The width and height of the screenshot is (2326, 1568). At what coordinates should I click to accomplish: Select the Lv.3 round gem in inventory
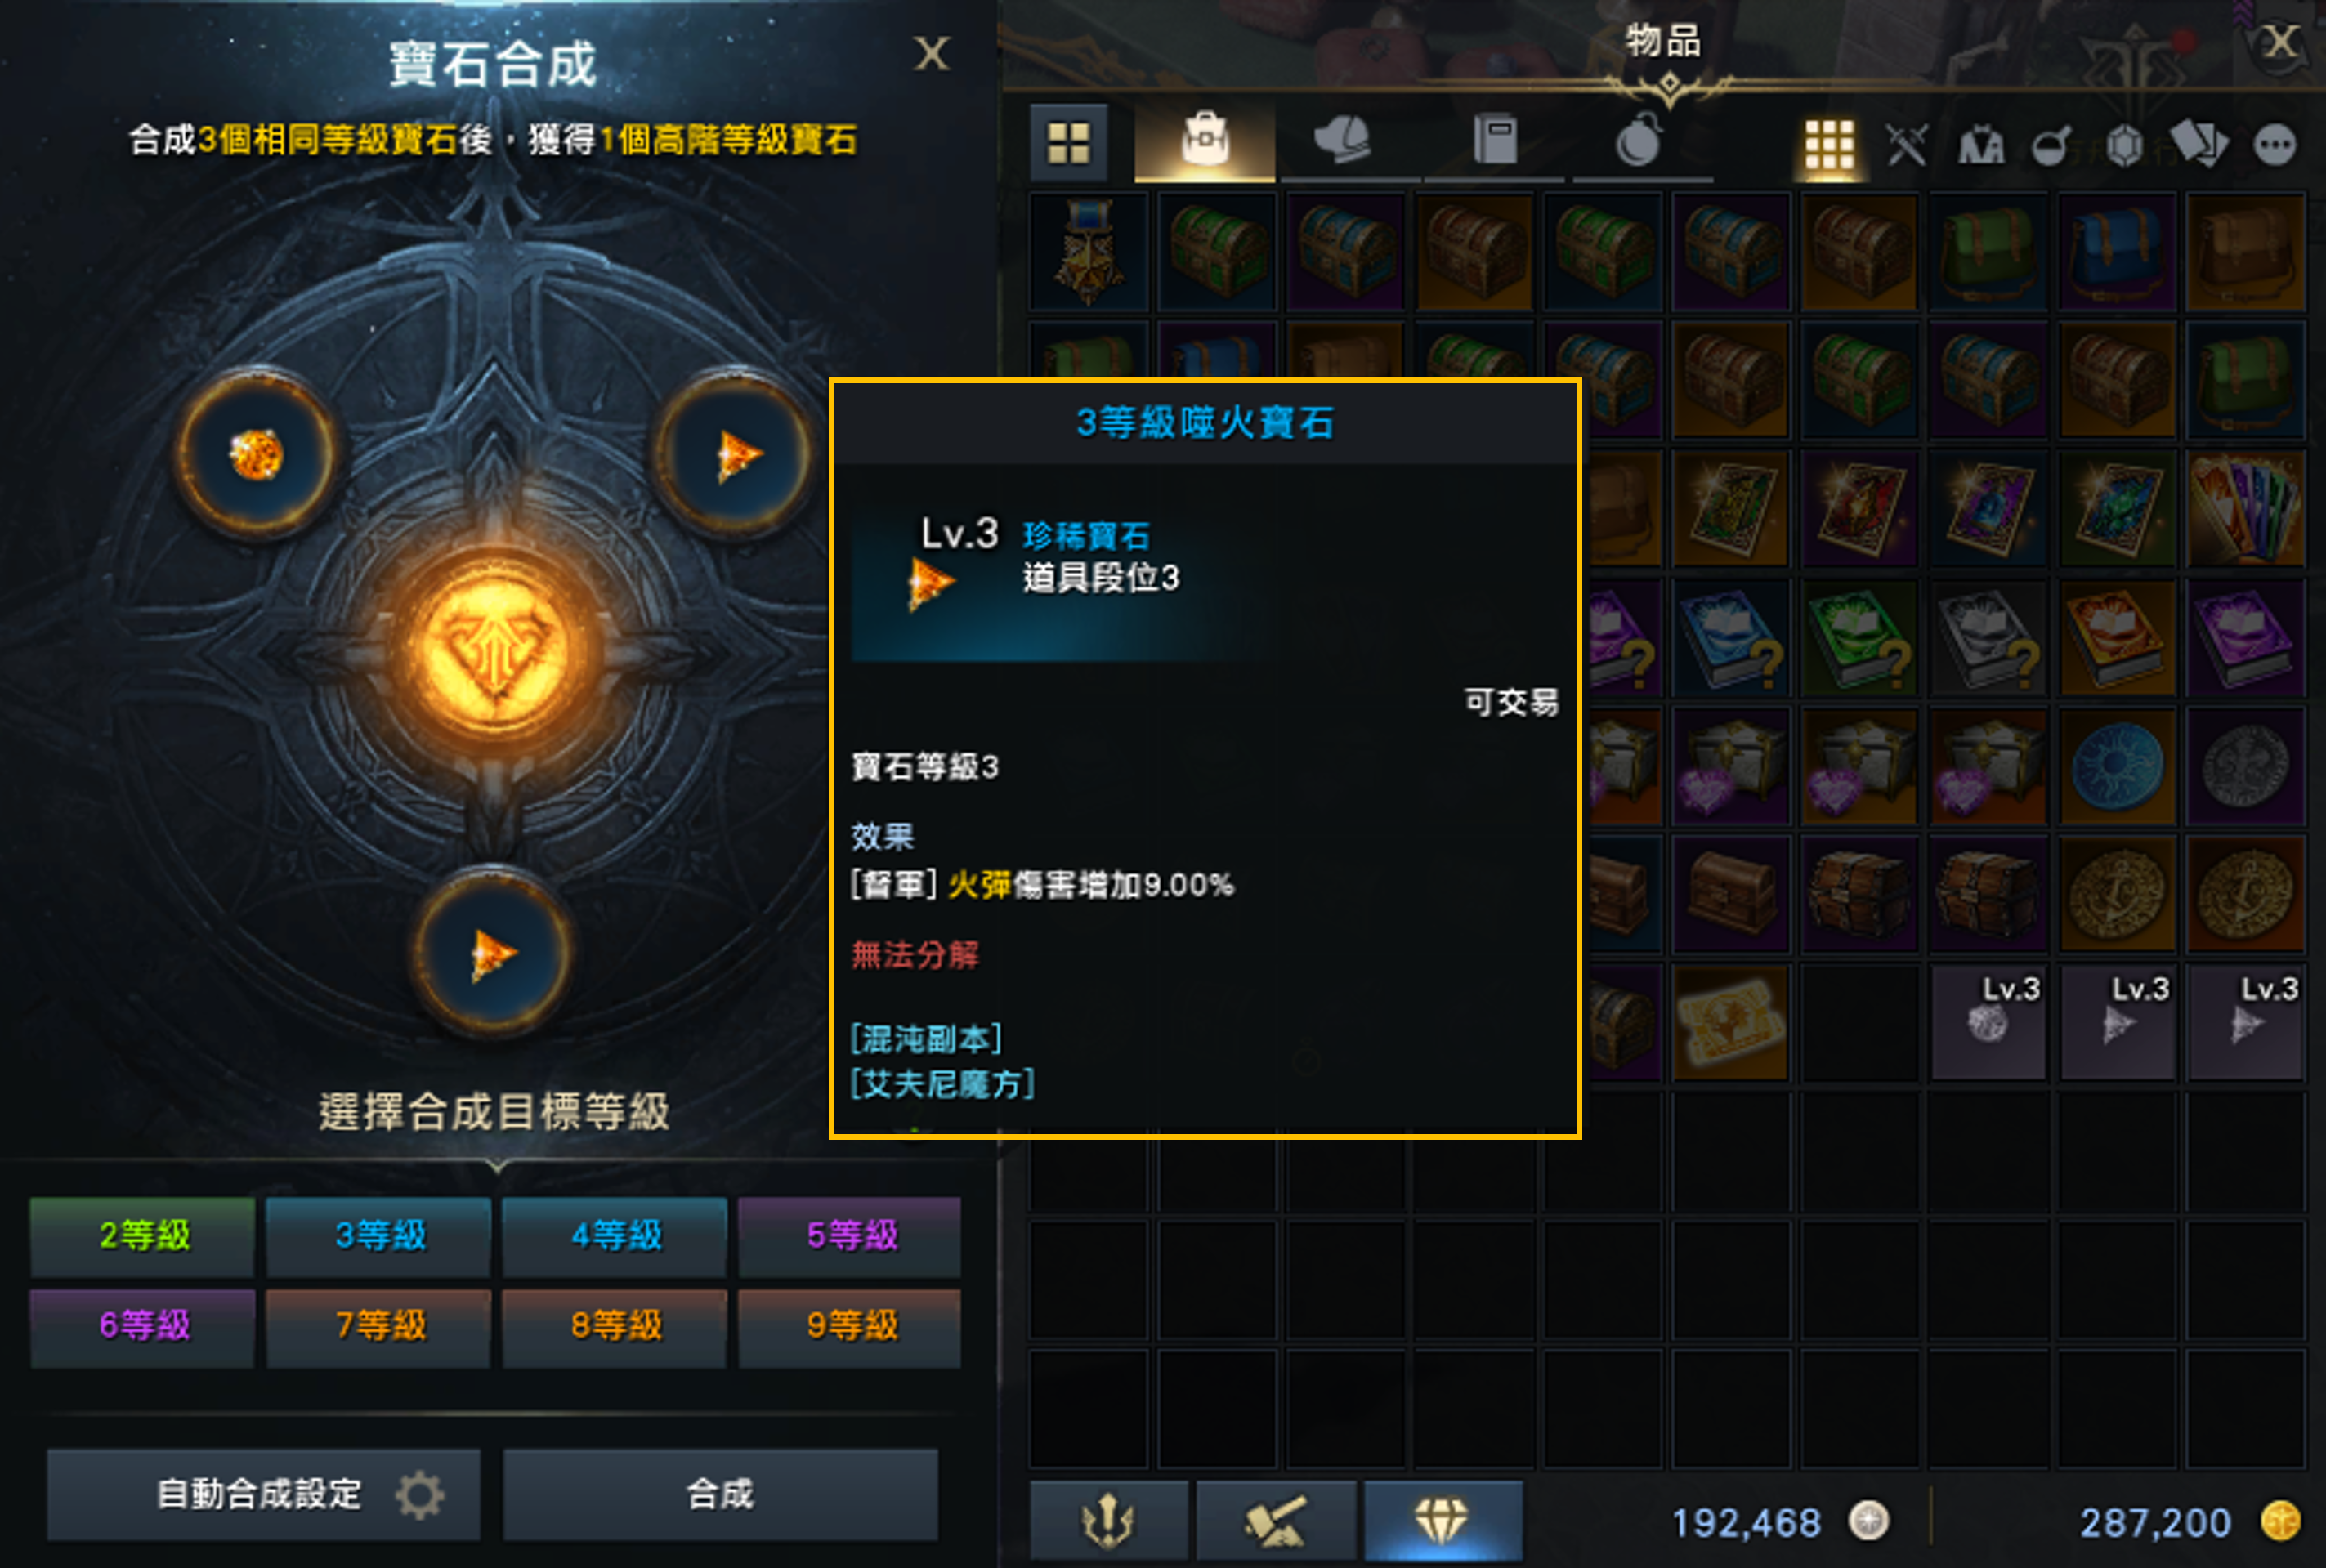(1987, 1021)
